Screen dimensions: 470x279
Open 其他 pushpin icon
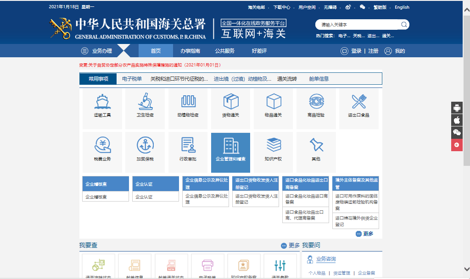[x=316, y=145]
